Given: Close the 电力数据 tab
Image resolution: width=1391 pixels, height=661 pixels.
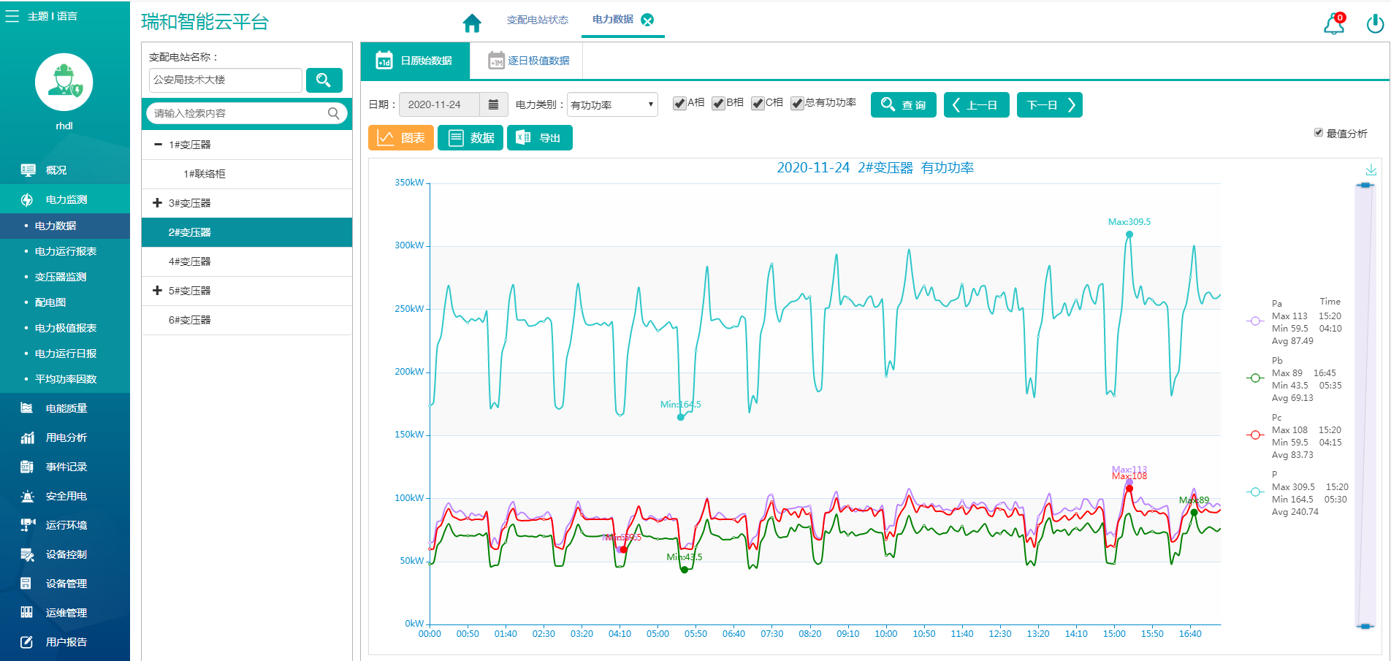Looking at the screenshot, I should click(x=647, y=20).
